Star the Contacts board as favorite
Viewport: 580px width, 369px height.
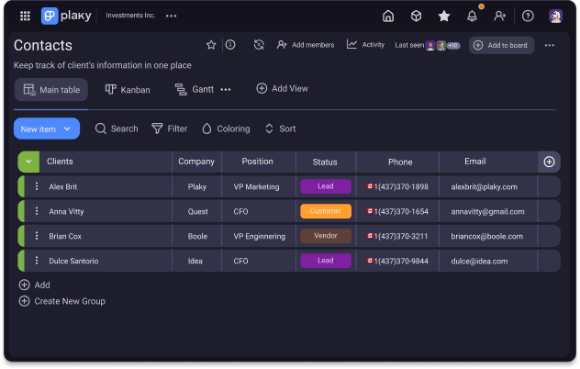[x=211, y=45]
